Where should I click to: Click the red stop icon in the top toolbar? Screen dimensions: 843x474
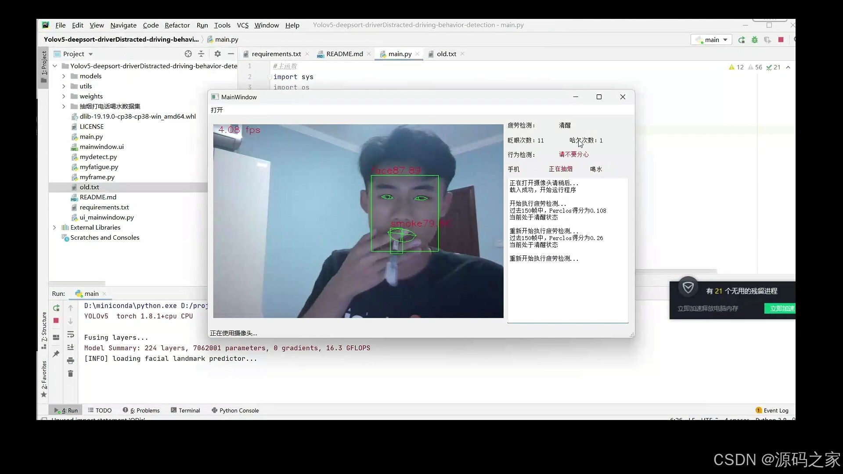point(781,40)
